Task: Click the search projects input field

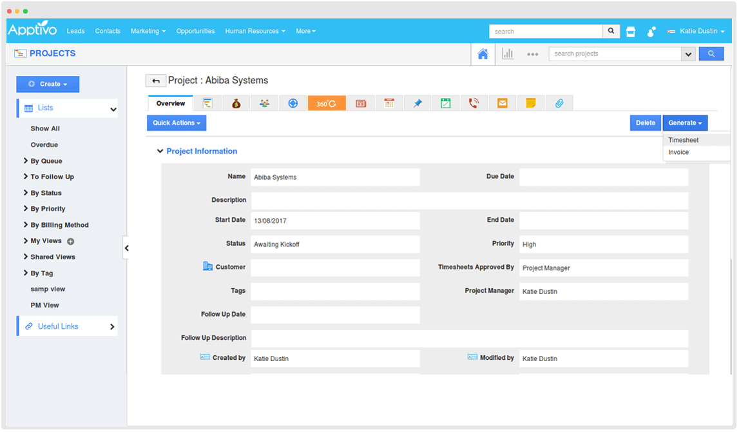Action: pyautogui.click(x=615, y=54)
